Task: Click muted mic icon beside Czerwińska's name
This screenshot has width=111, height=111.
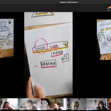Action: [10, 109]
